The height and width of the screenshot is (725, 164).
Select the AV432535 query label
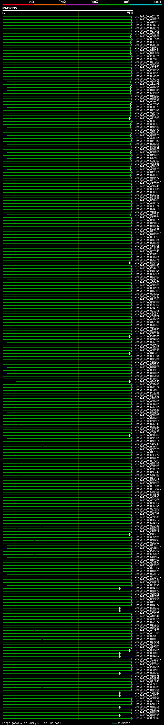coord(9,8)
